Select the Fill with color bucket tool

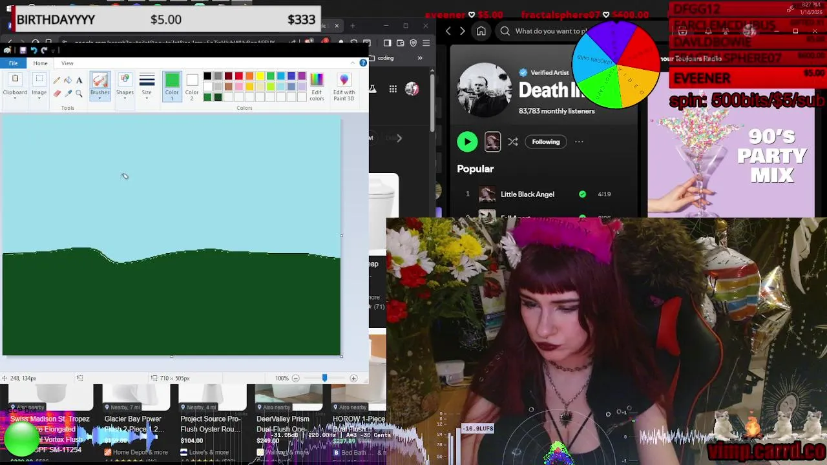click(x=68, y=80)
